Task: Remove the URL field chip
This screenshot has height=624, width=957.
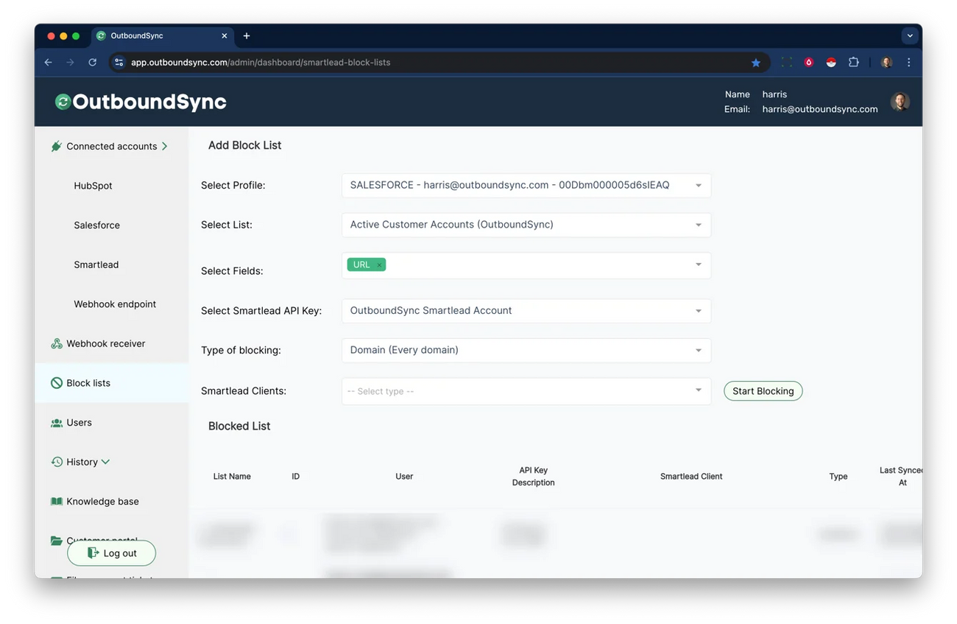Action: click(x=378, y=264)
